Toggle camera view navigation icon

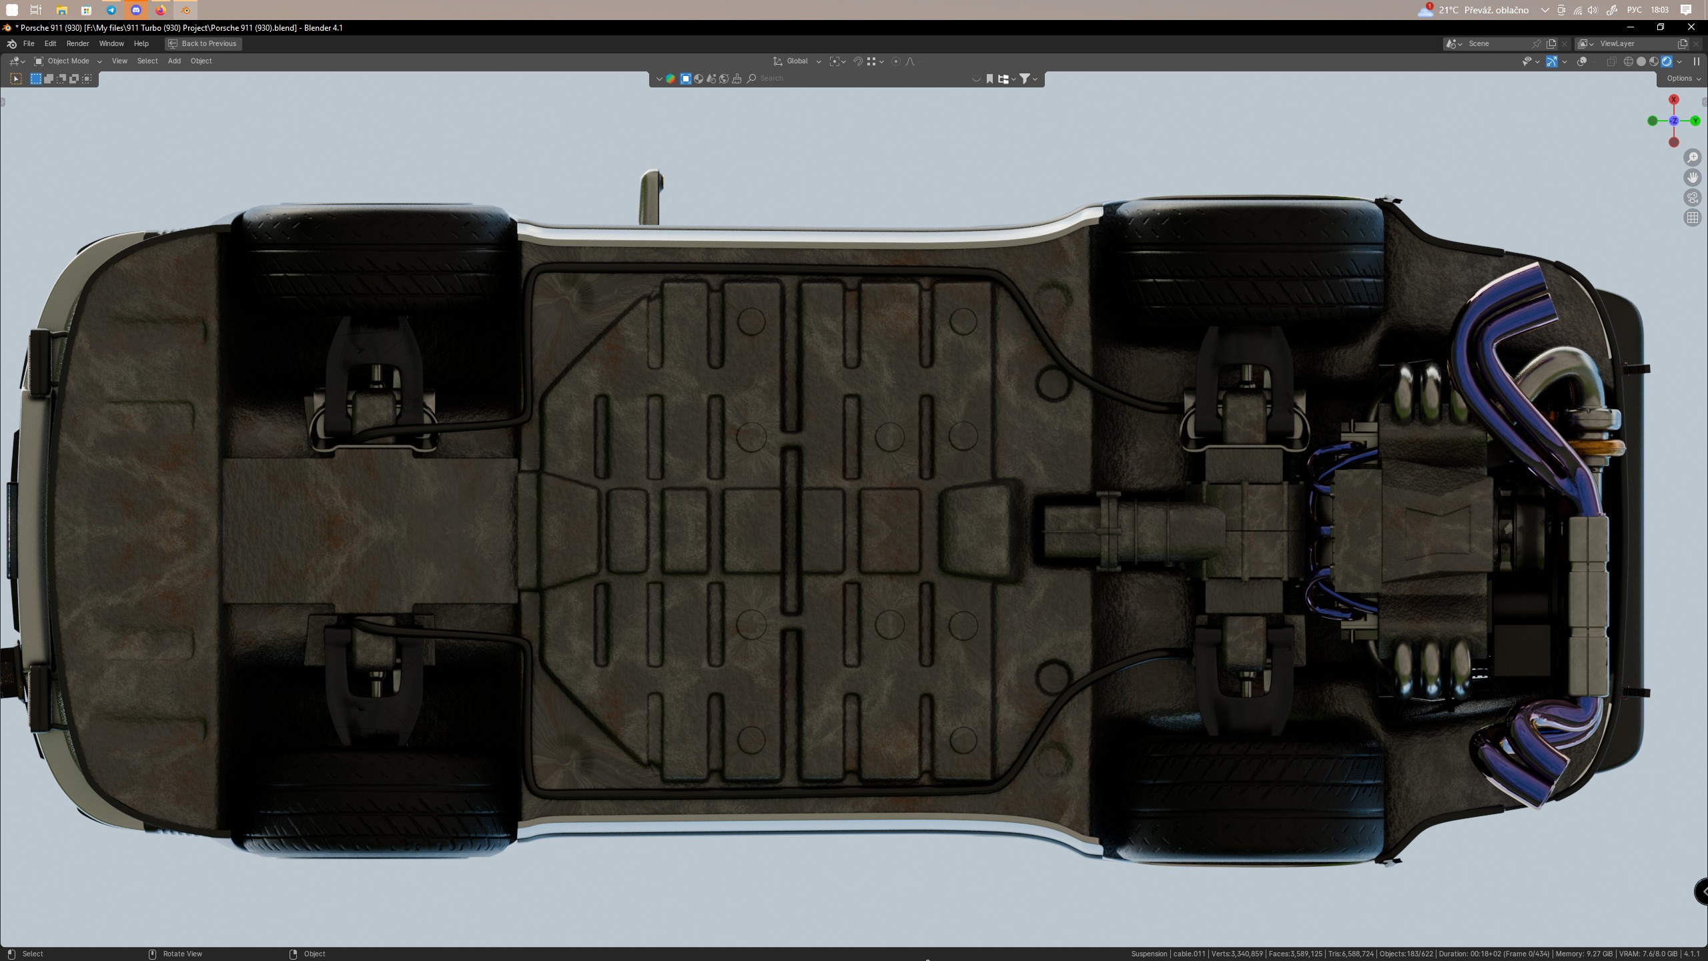(x=1692, y=198)
